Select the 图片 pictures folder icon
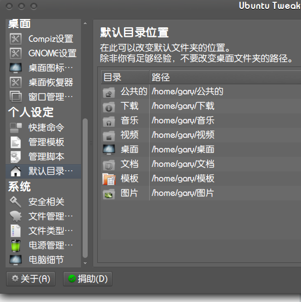The height and width of the screenshot is (302, 301). (x=109, y=194)
